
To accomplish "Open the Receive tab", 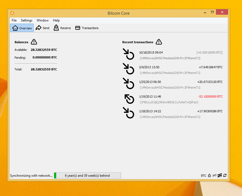I will pos(62,28).
